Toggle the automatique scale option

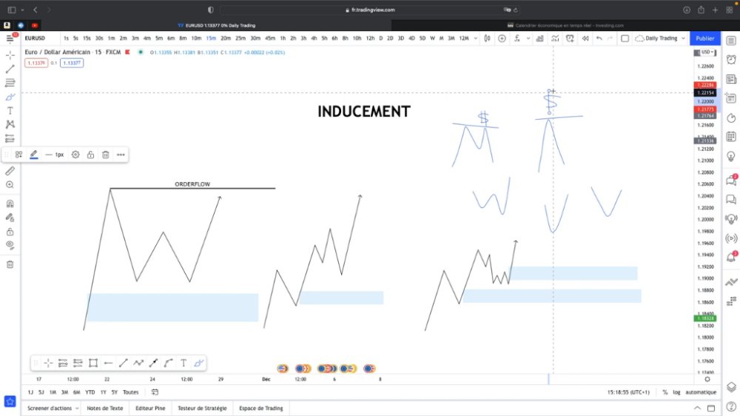(x=701, y=392)
